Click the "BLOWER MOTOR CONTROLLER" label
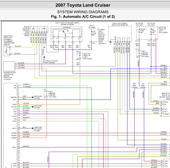 coord(10,73)
